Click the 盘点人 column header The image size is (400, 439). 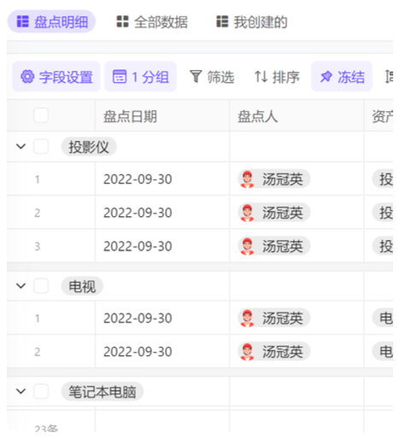297,116
